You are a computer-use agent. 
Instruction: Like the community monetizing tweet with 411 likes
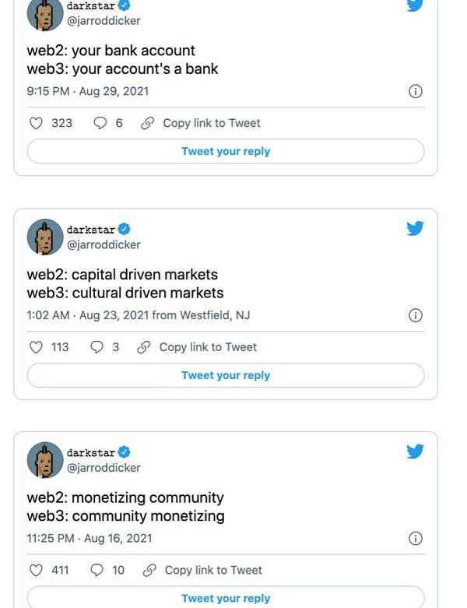coord(36,571)
